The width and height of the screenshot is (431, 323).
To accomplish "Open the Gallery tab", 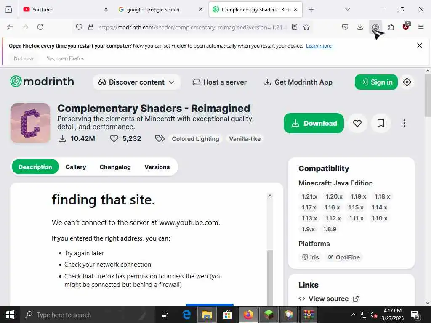I will (x=76, y=167).
